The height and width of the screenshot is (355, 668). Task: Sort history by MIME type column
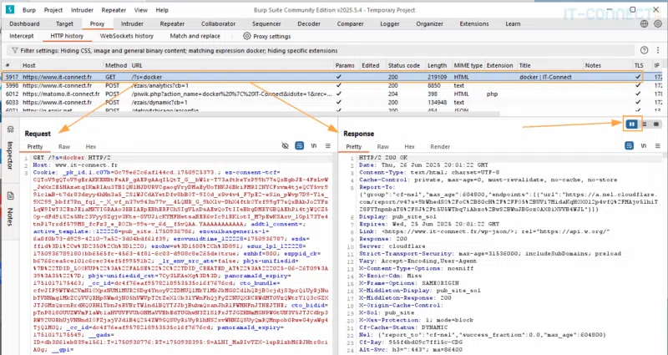tap(468, 65)
